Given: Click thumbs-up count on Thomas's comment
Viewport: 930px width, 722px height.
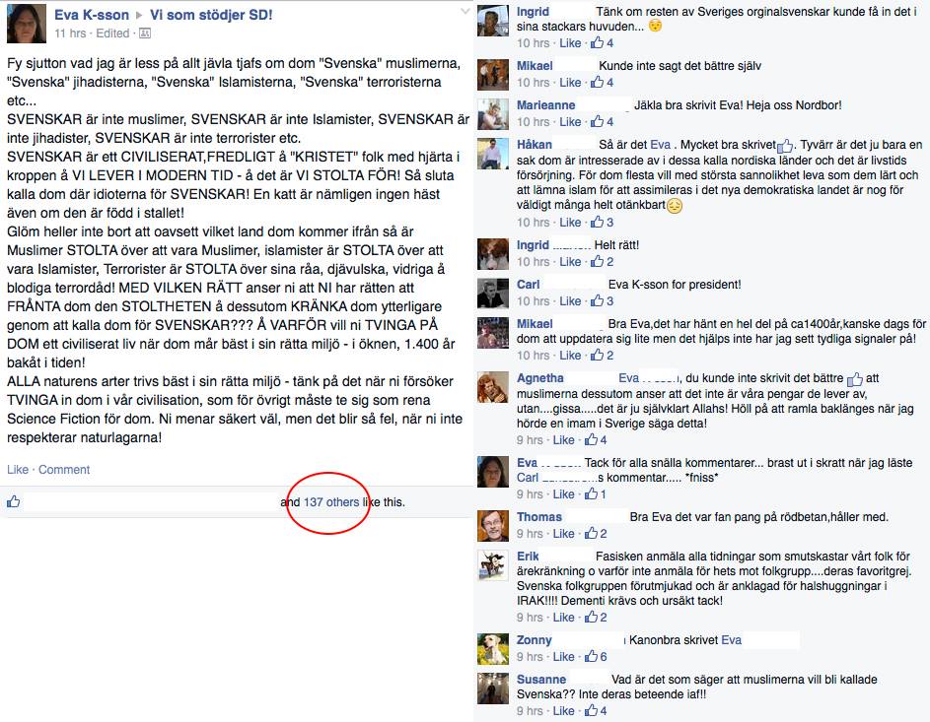Looking at the screenshot, I should pyautogui.click(x=596, y=534).
